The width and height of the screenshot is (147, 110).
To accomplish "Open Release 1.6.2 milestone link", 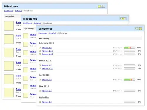I will pos(47,54).
